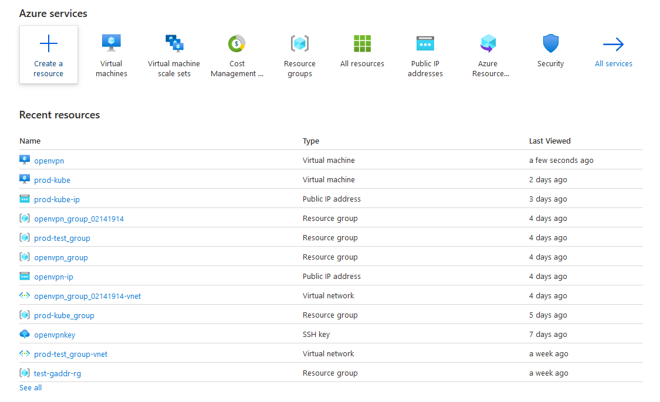
Task: Click the Create a resource plus icon
Action: (49, 44)
